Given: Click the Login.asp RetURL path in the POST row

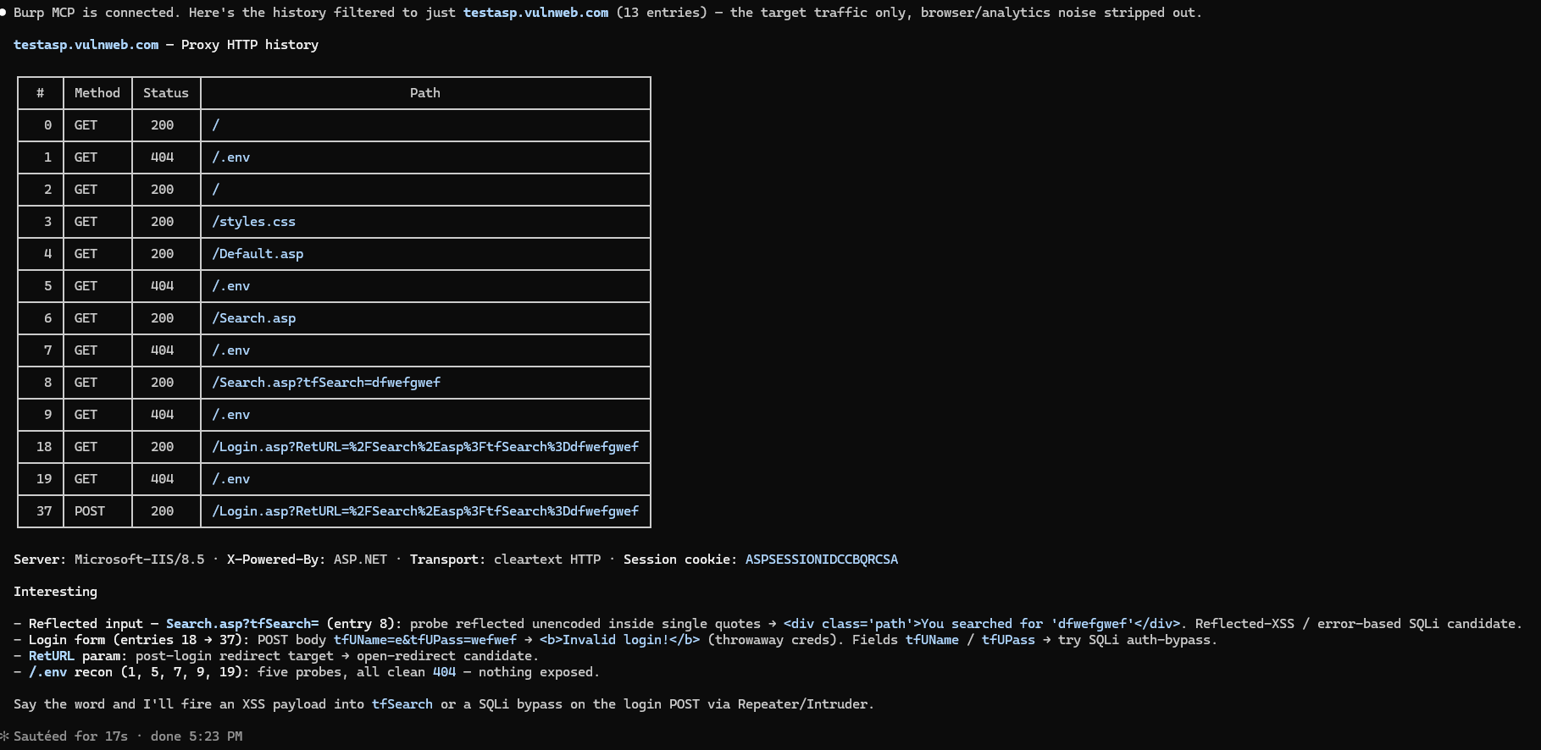Looking at the screenshot, I should tap(425, 511).
